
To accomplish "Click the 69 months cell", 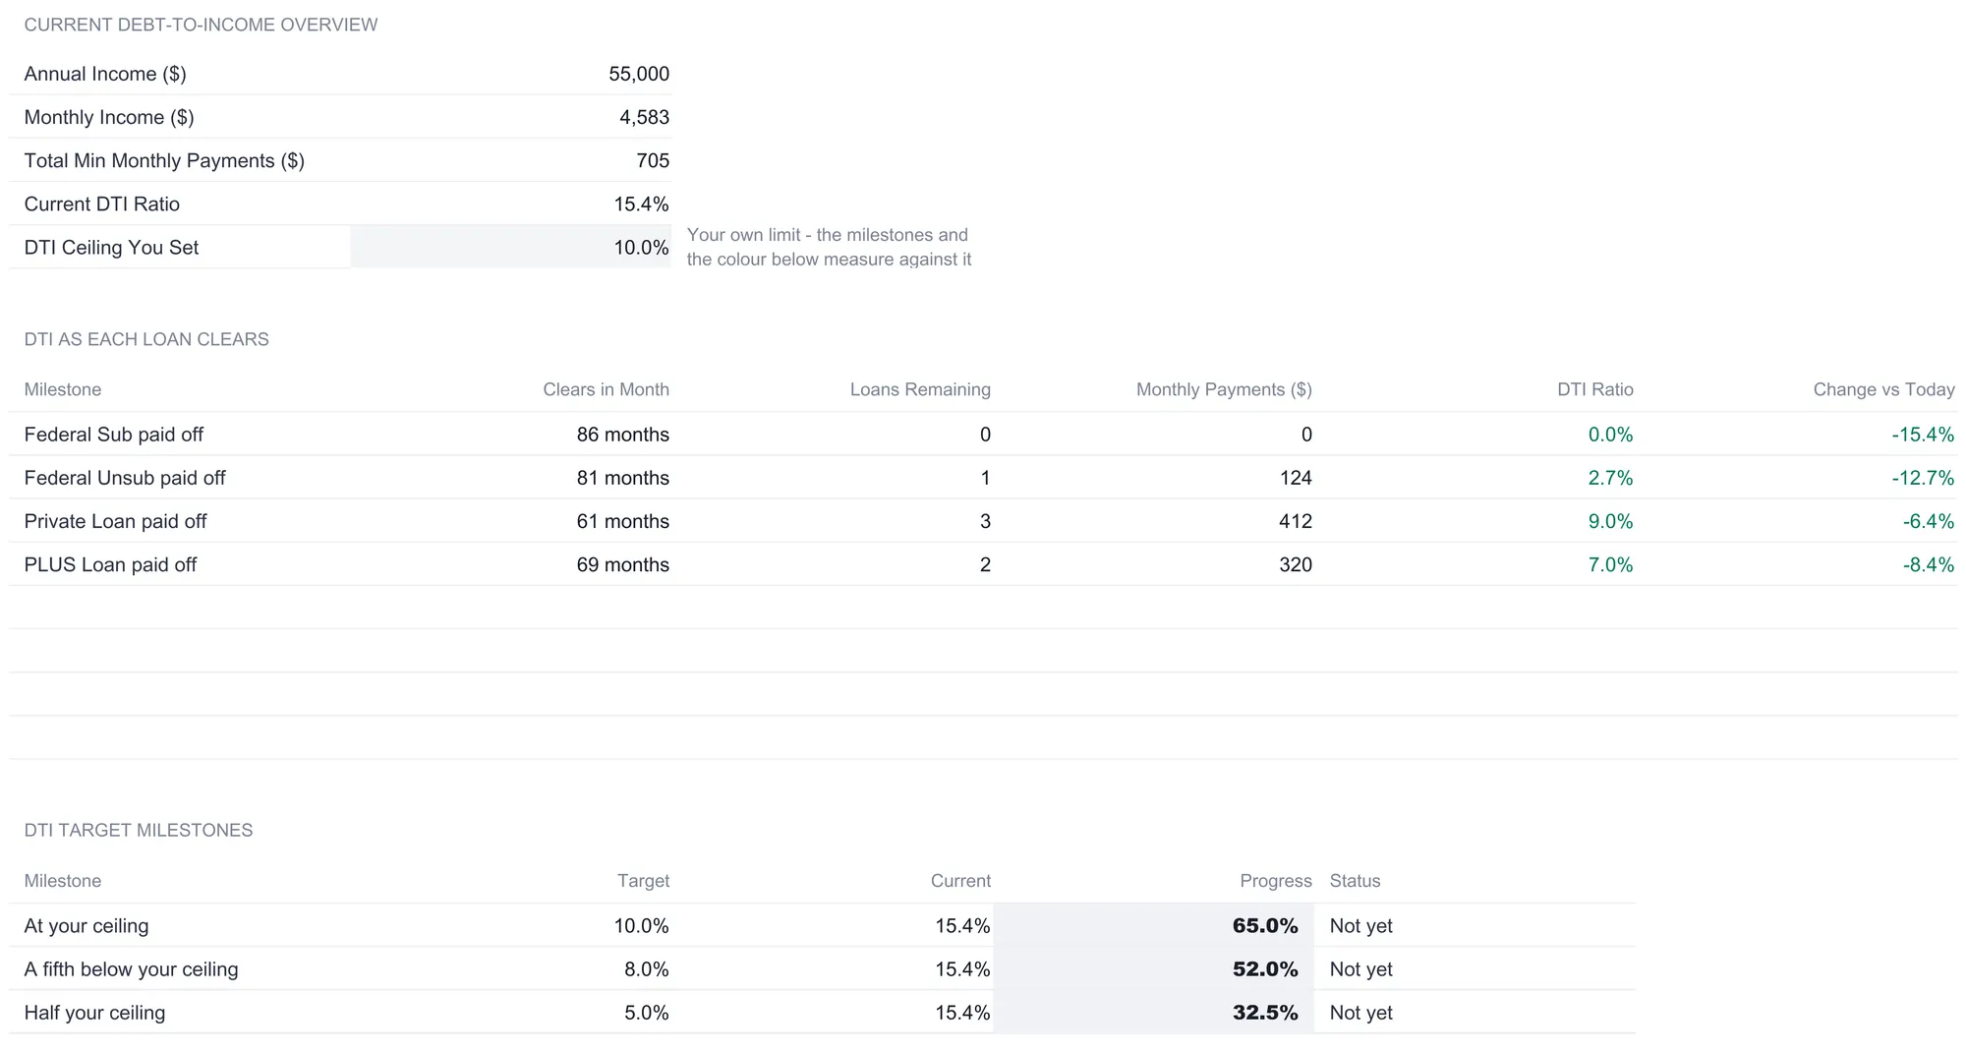I will pyautogui.click(x=622, y=563).
